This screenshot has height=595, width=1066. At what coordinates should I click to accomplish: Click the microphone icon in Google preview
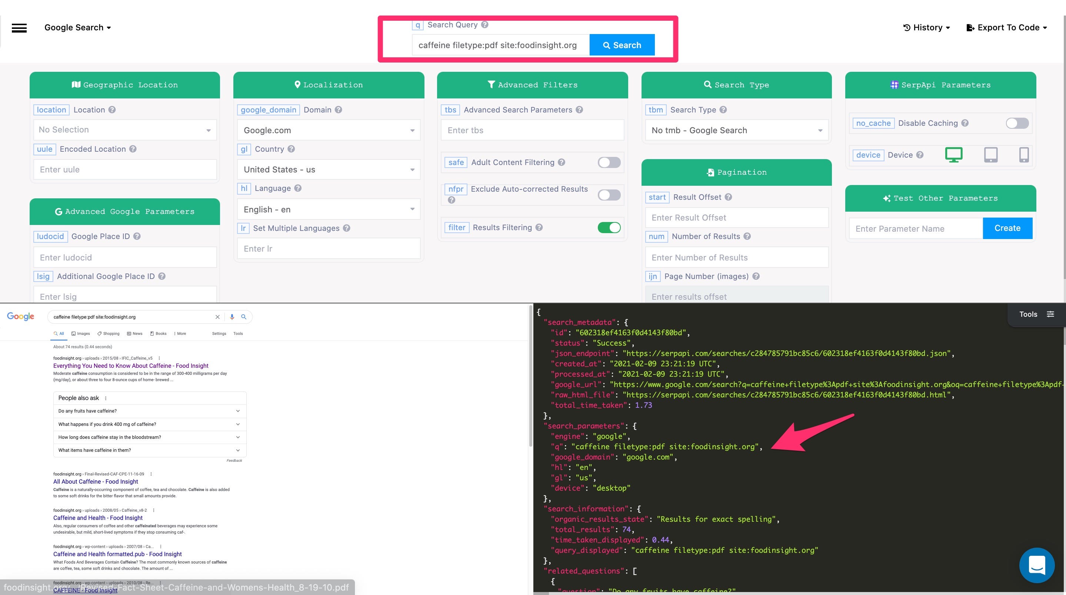pos(232,317)
